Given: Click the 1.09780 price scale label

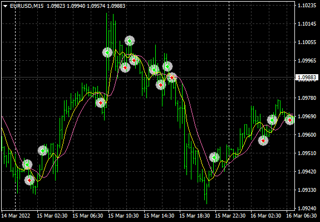Looking at the screenshot, I should (x=307, y=98).
